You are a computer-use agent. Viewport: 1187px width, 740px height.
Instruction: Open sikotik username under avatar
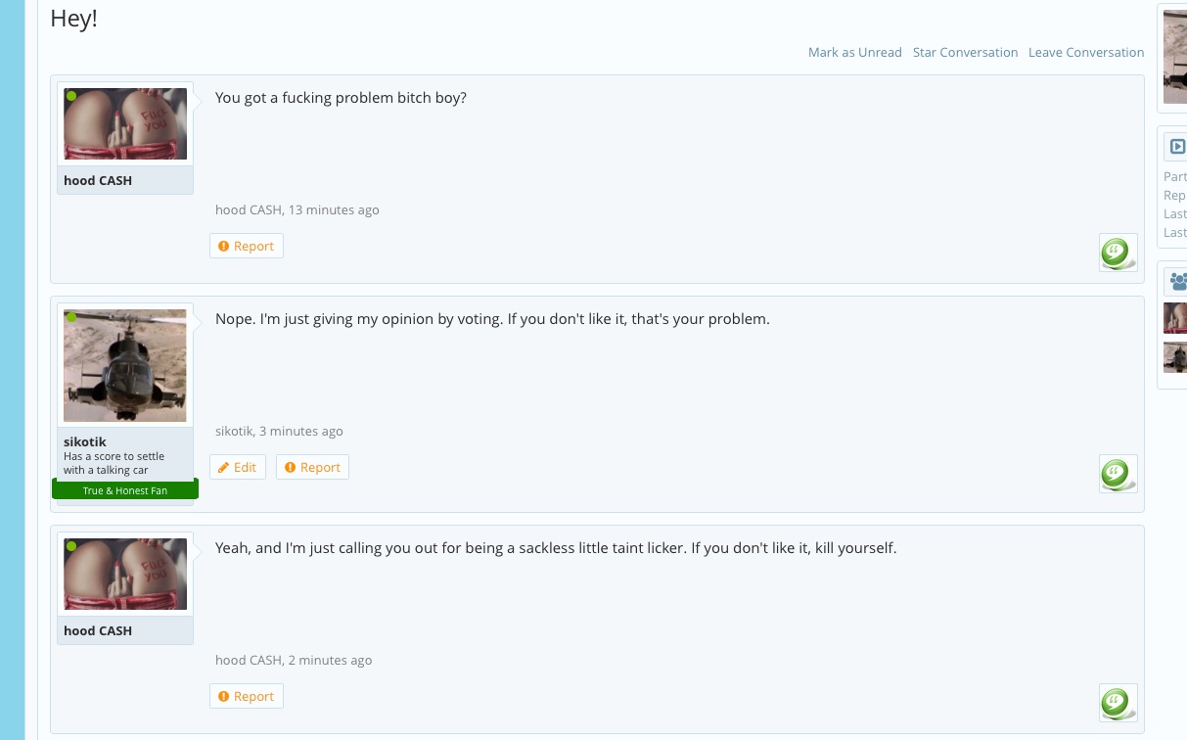click(x=85, y=441)
